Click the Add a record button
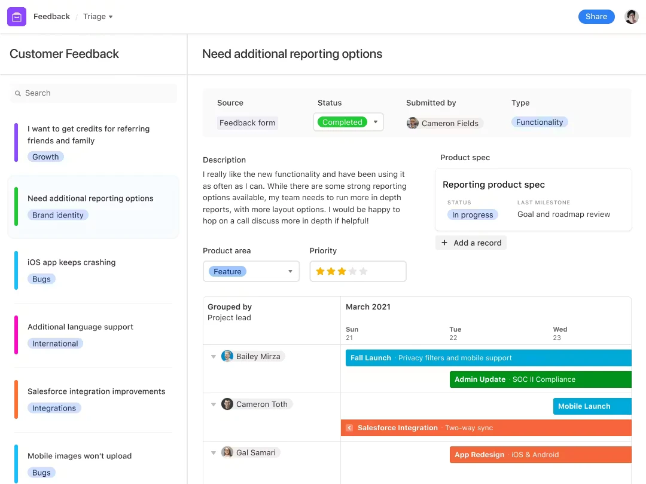Viewport: 646px width, 484px height. pos(471,243)
